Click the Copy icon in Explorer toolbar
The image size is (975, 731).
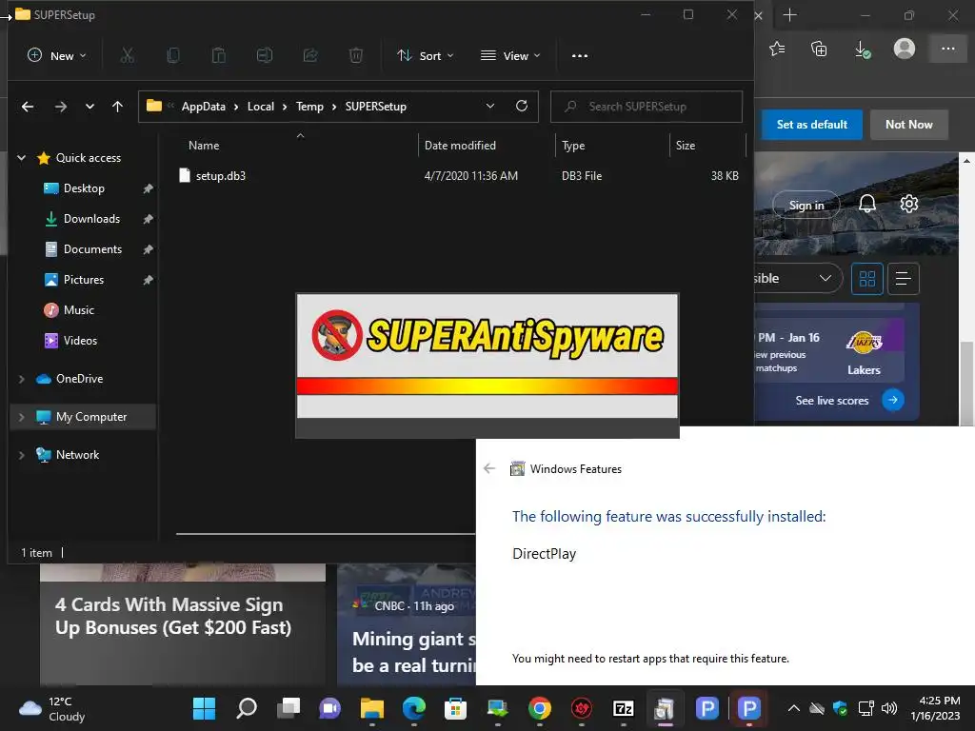(173, 55)
